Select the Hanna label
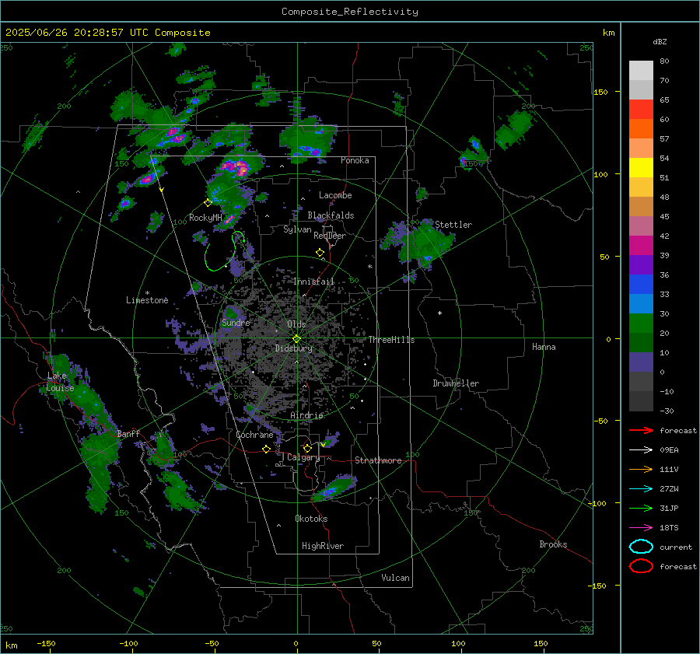The image size is (700, 654). pyautogui.click(x=544, y=347)
